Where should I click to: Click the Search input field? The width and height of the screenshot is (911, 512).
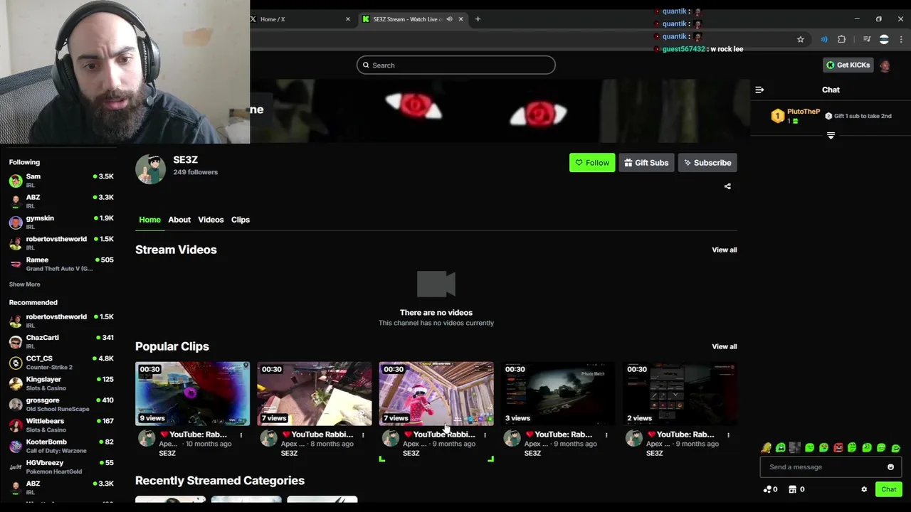pos(455,65)
